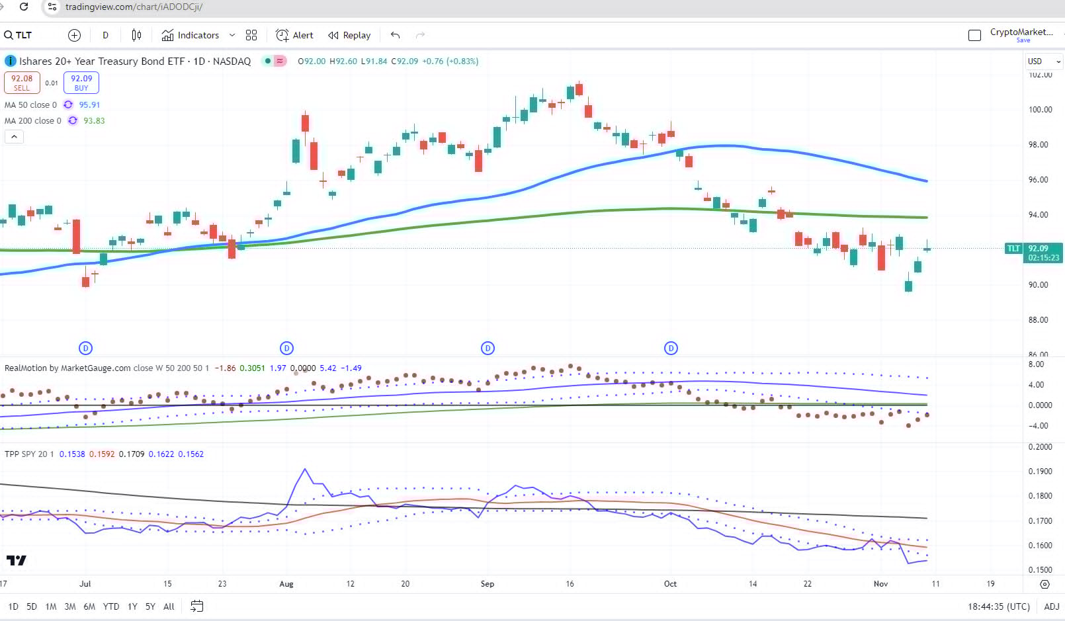The width and height of the screenshot is (1065, 621).
Task: Click the compare or add symbol plus icon
Action: pyautogui.click(x=74, y=35)
